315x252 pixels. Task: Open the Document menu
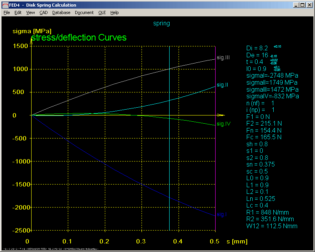(84, 12)
